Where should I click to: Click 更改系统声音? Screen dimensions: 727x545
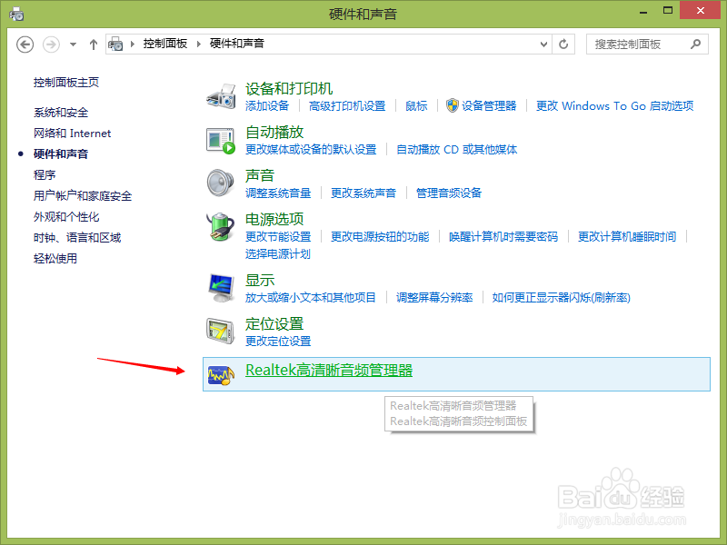(363, 193)
